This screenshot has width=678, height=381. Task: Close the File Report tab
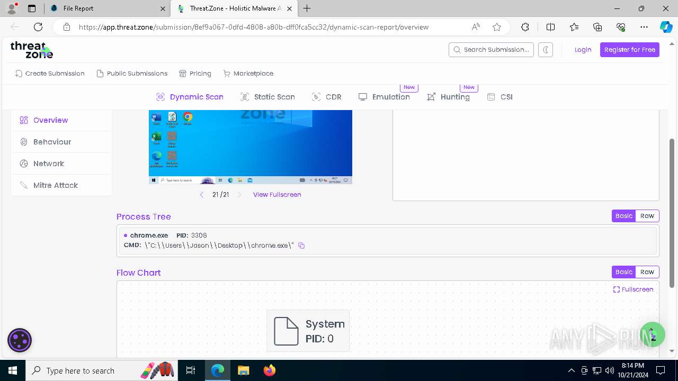pyautogui.click(x=163, y=8)
